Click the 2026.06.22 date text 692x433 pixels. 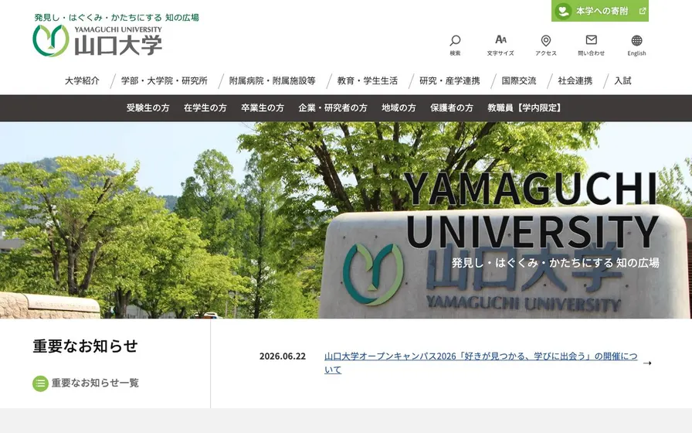coord(283,356)
